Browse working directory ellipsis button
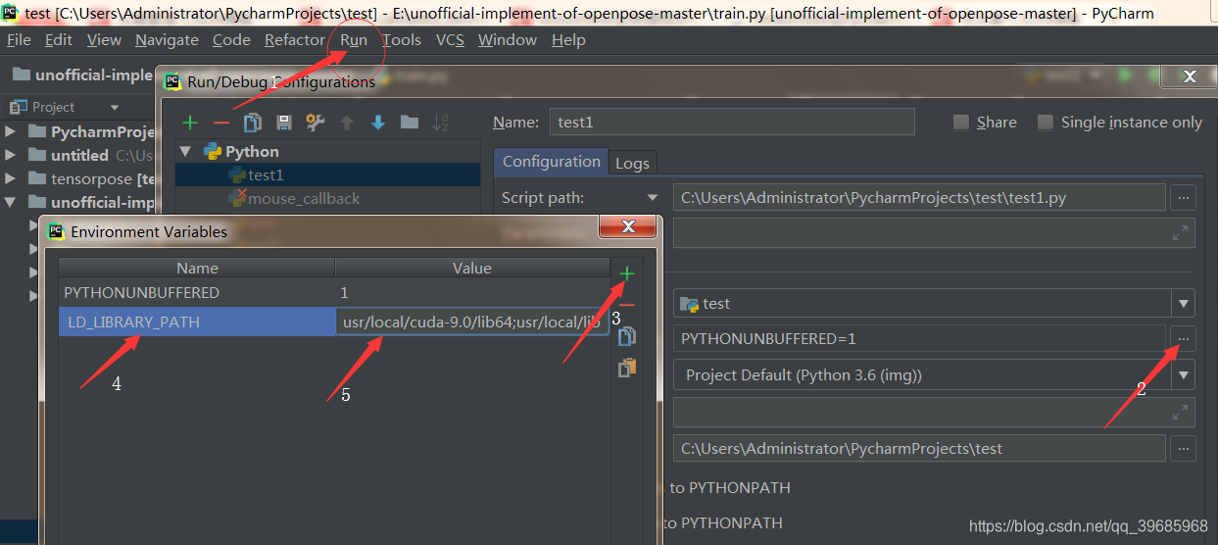This screenshot has width=1218, height=545. tap(1184, 448)
